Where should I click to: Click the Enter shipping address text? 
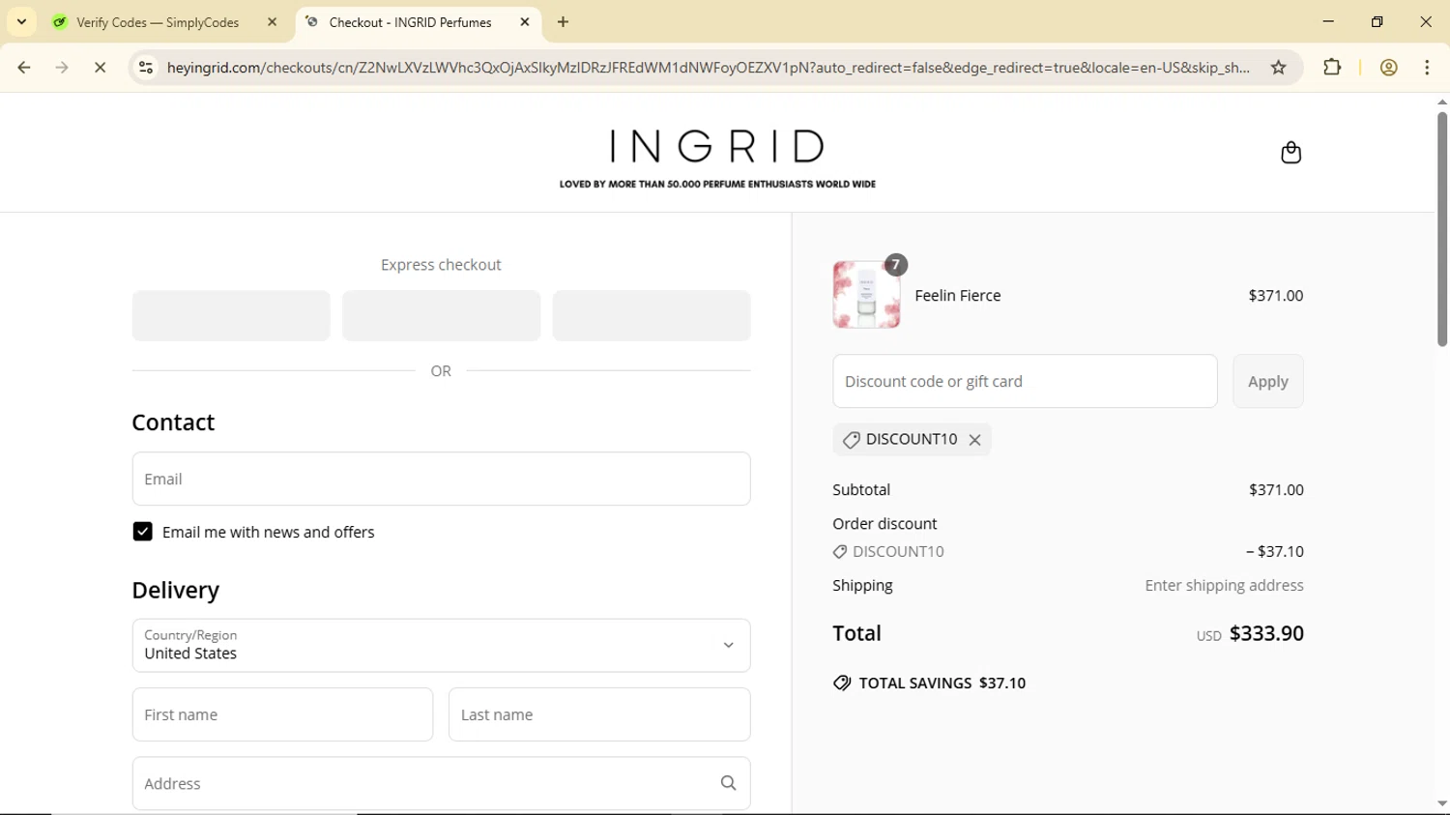pyautogui.click(x=1224, y=586)
